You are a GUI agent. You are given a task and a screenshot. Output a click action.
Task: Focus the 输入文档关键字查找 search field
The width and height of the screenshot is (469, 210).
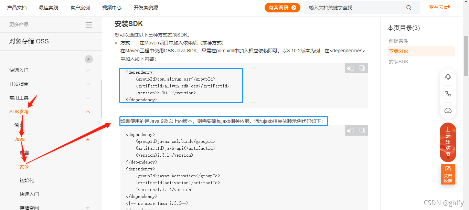[354, 8]
